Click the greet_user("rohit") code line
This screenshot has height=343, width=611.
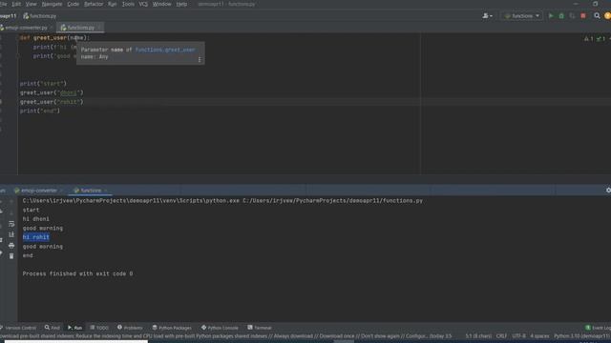pos(52,102)
